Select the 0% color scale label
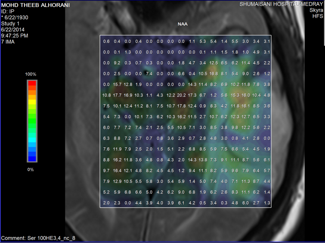The width and height of the screenshot is (325, 243). (x=31, y=169)
